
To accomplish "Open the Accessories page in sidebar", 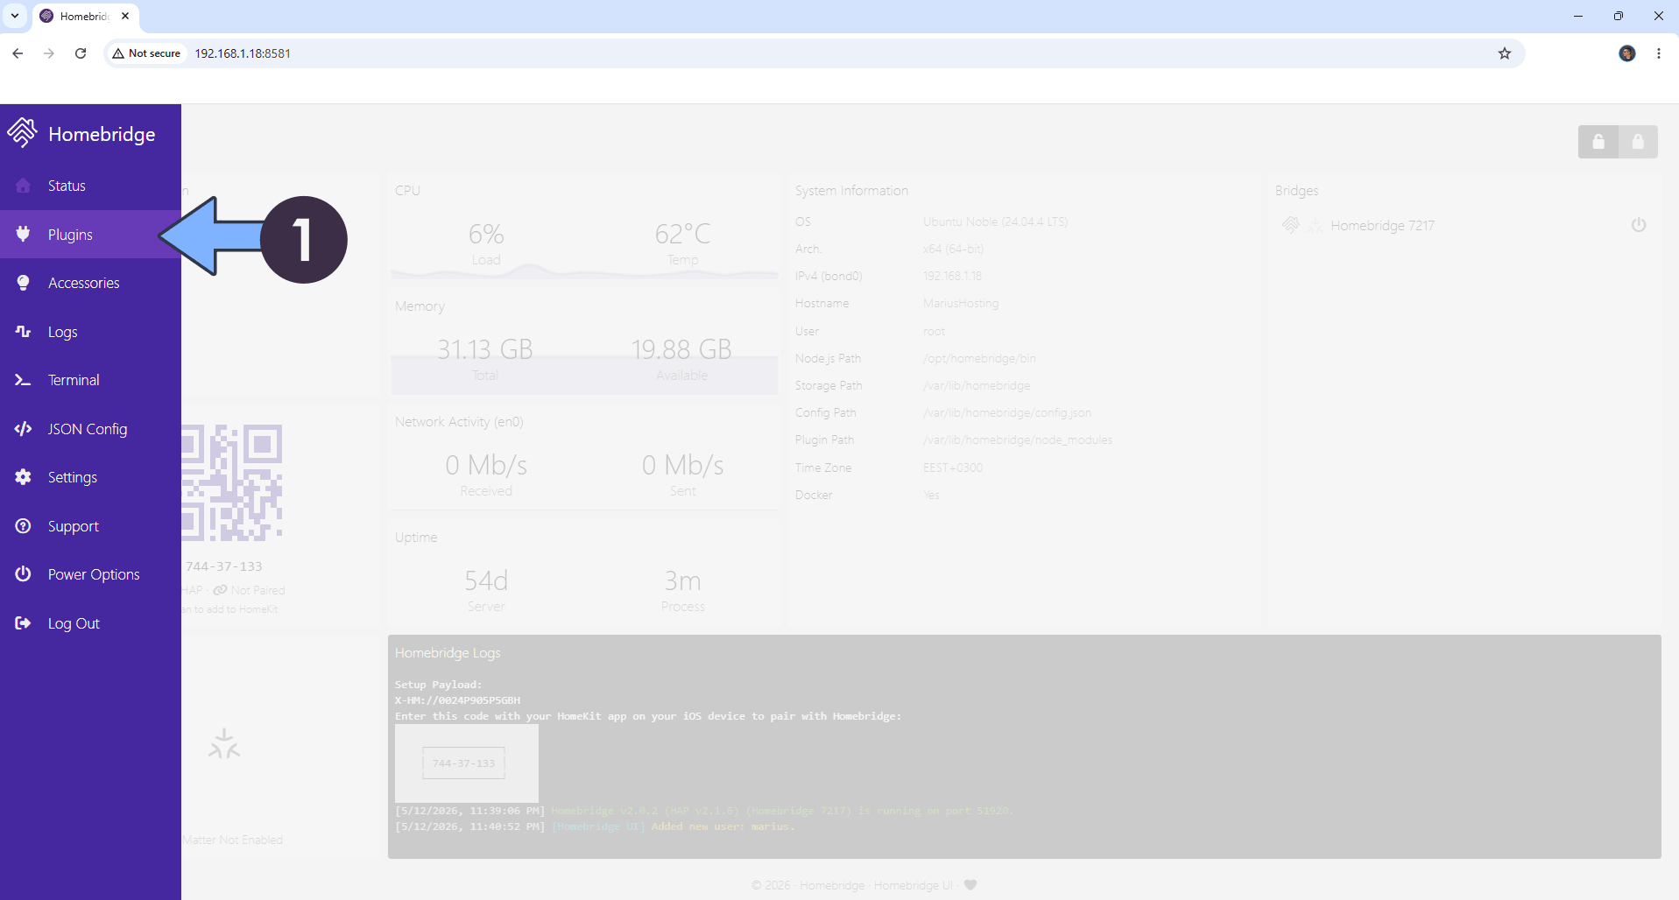I will pyautogui.click(x=90, y=283).
